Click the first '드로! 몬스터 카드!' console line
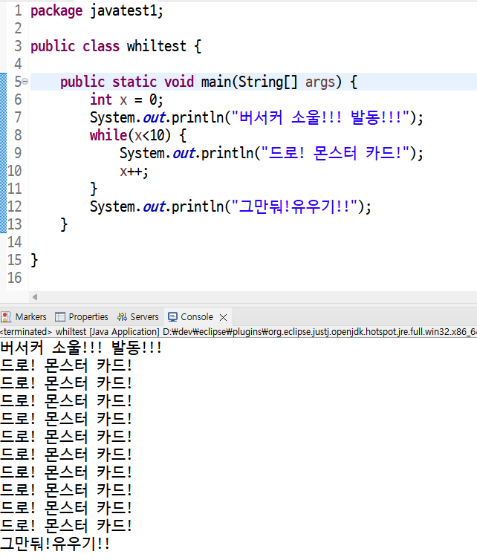477x560 pixels. (66, 365)
